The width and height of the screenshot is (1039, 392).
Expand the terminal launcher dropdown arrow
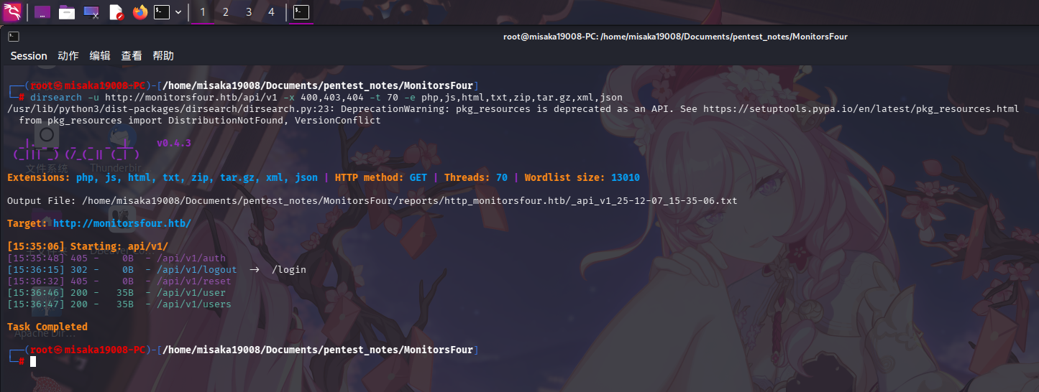coord(178,12)
